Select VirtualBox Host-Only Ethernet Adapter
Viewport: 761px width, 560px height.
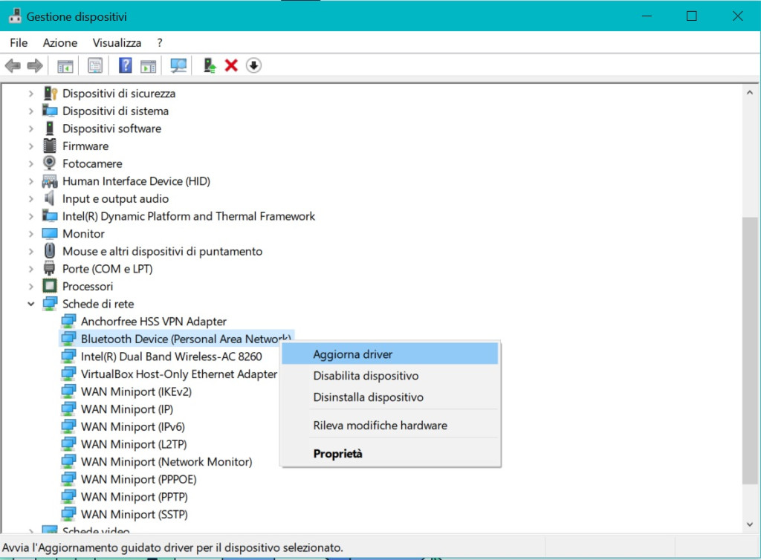(x=178, y=374)
